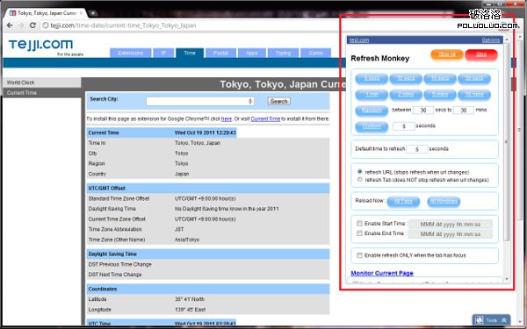
Task: Open a new browser tab
Action: pos(93,13)
